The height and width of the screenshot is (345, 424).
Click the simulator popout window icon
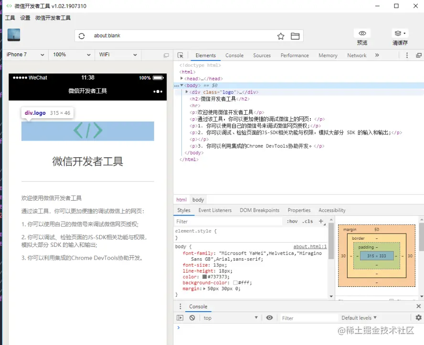[166, 55]
